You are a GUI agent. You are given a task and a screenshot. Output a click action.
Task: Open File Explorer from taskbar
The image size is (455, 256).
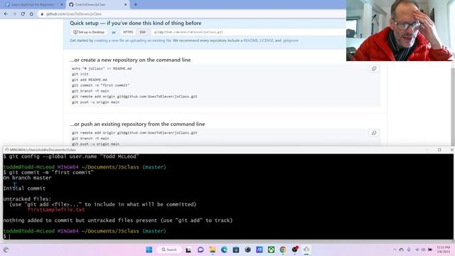[x=213, y=250]
